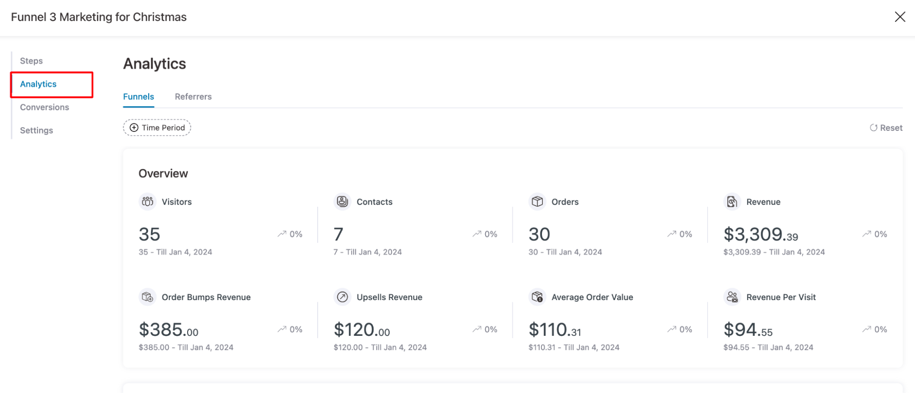This screenshot has width=915, height=393.
Task: Switch to the Referrers tab
Action: click(x=193, y=97)
